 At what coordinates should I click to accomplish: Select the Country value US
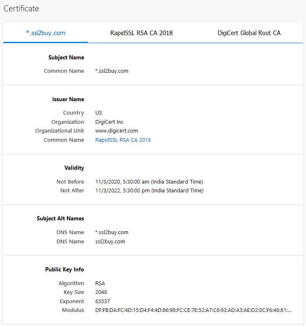pyautogui.click(x=99, y=113)
